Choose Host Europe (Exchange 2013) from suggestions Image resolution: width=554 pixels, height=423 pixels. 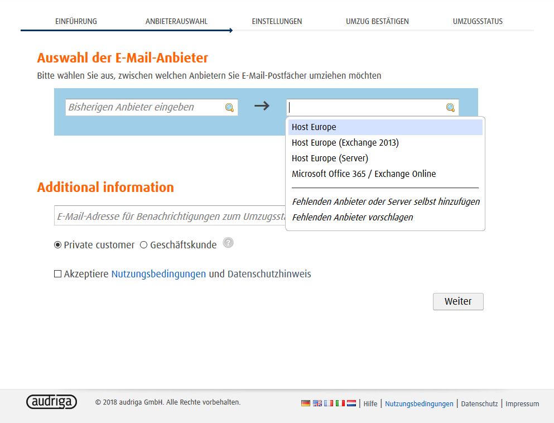point(385,143)
